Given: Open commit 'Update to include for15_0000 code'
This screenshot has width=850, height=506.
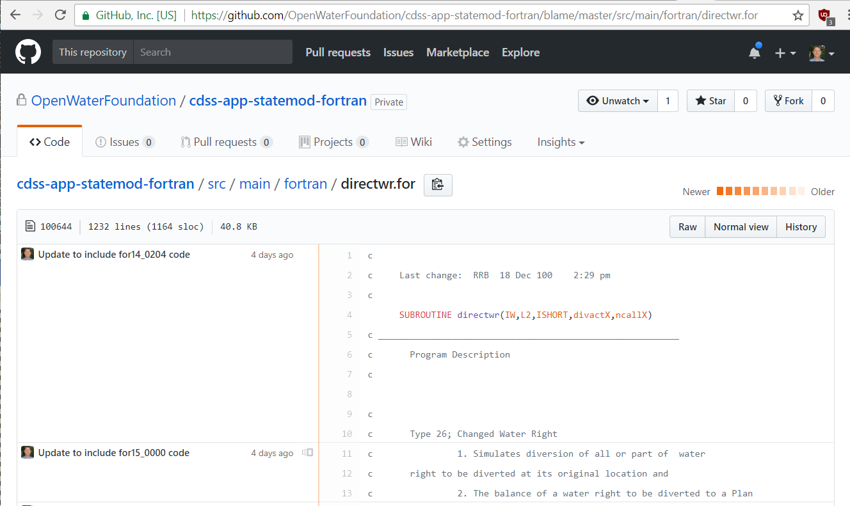Looking at the screenshot, I should coord(114,453).
